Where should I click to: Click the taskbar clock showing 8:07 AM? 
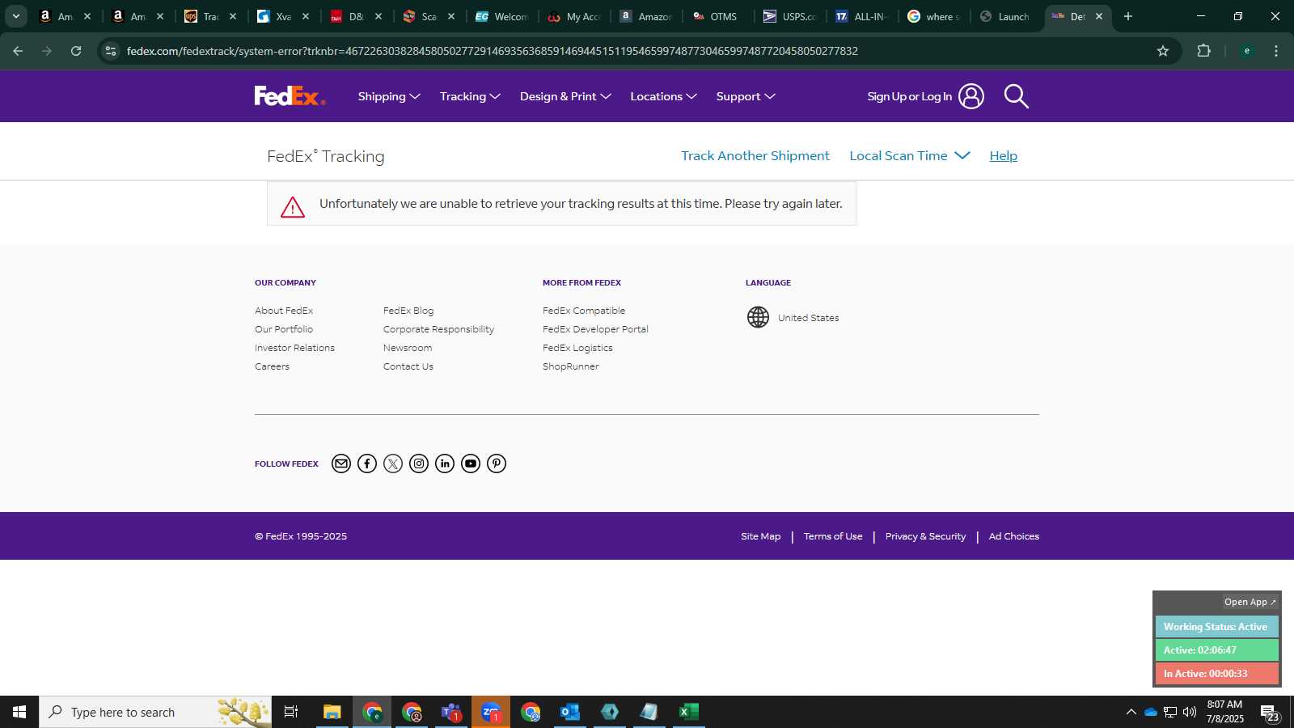point(1224,712)
